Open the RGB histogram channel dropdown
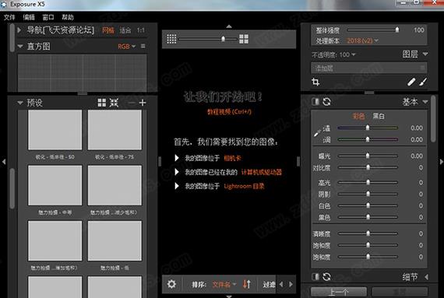This screenshot has width=444, height=298. point(126,47)
